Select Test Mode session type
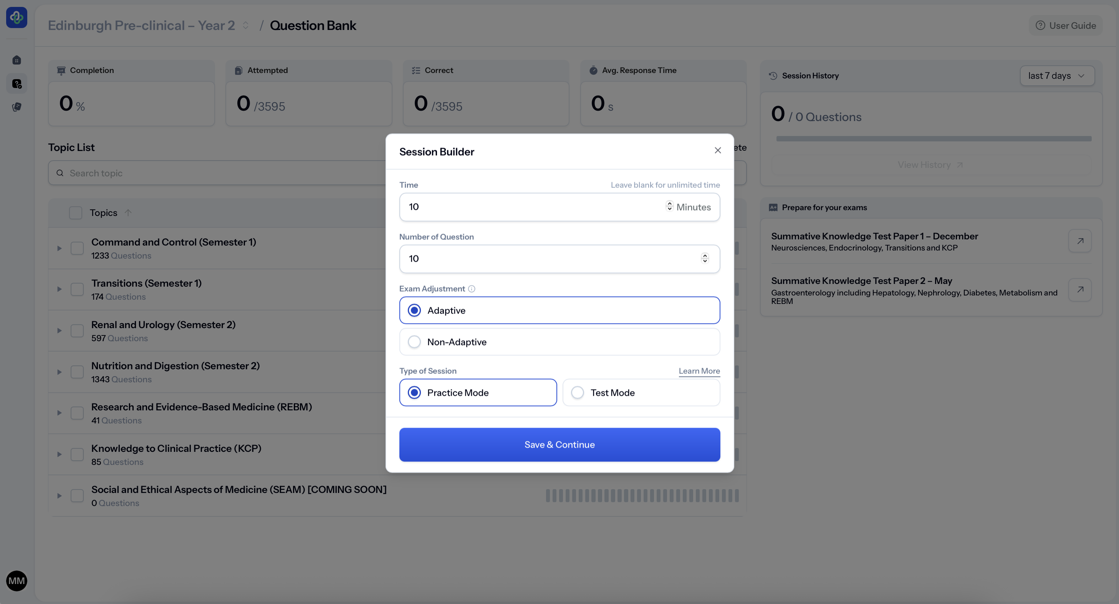The image size is (1119, 604). [x=577, y=393]
